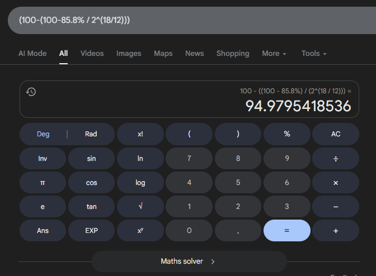Click the expression line above result
Viewport: 376px width, 276px height.
point(295,91)
